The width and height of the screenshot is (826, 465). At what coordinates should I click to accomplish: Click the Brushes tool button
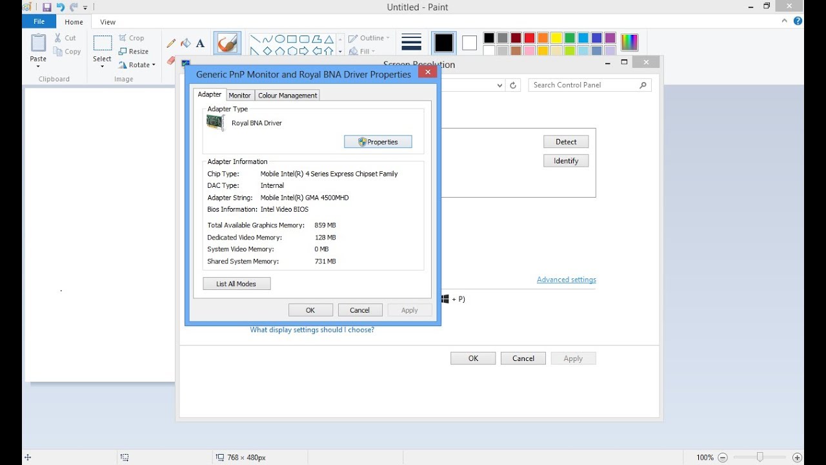tap(227, 43)
